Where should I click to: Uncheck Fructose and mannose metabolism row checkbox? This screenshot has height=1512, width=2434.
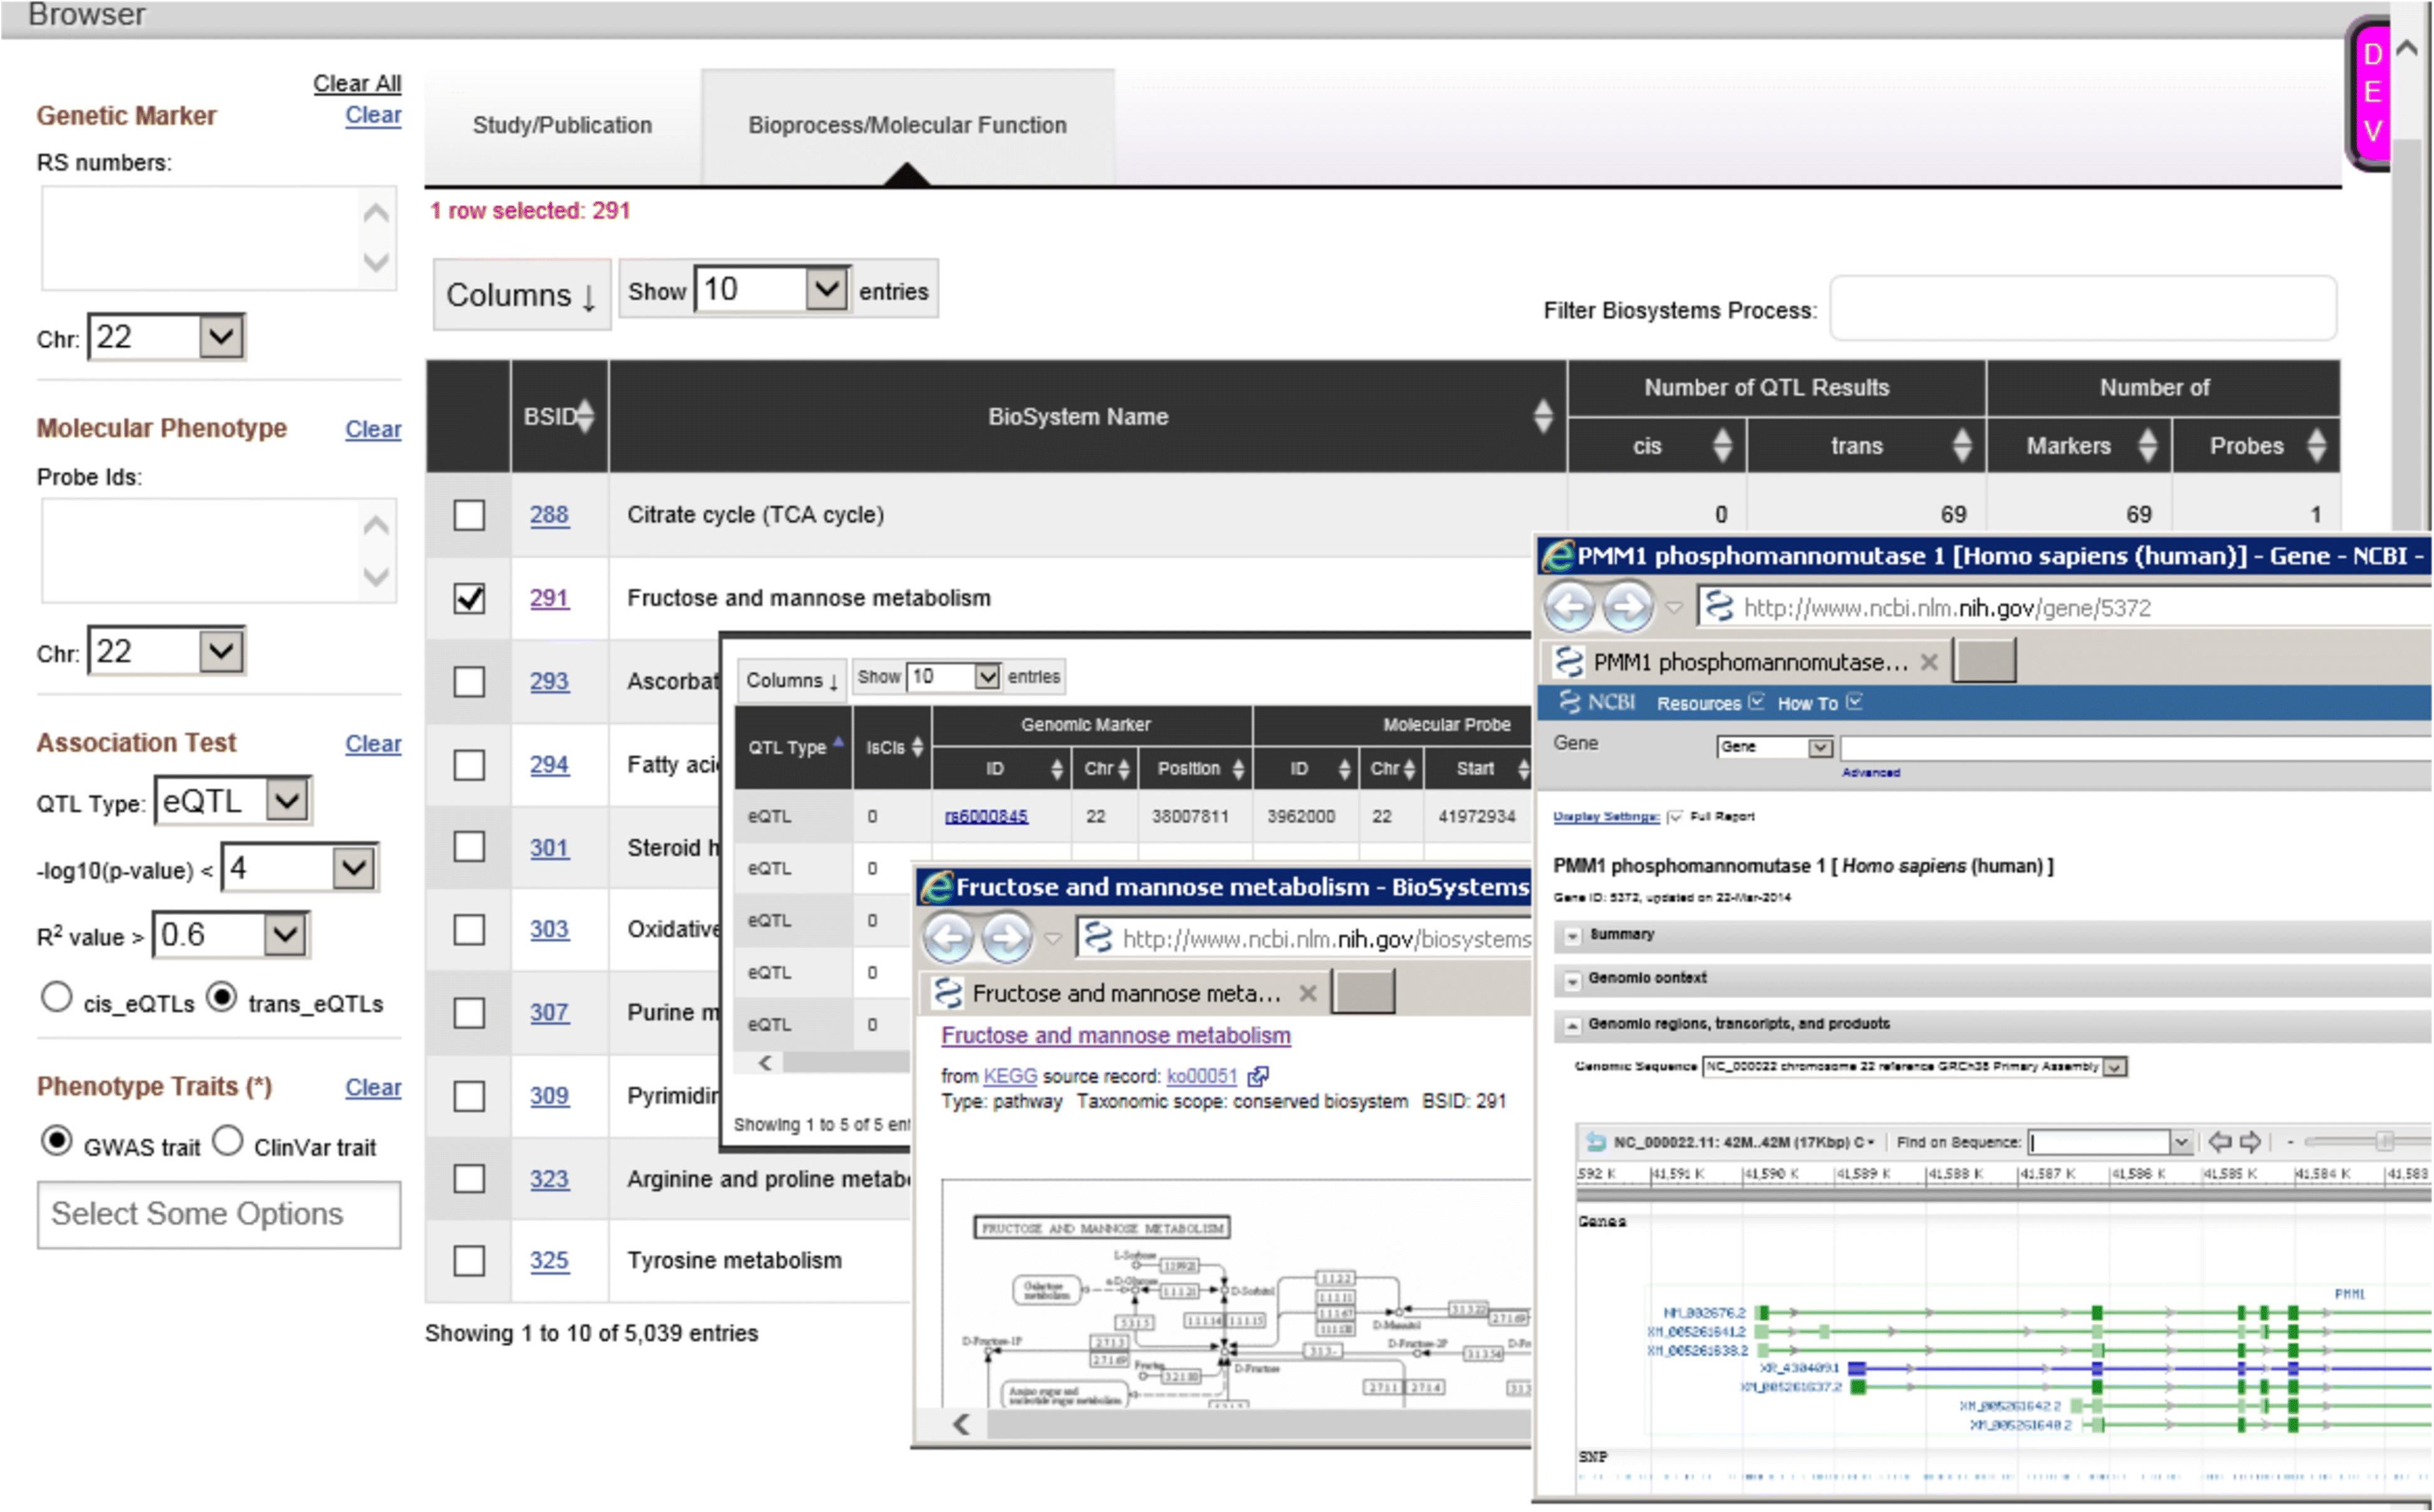(468, 598)
